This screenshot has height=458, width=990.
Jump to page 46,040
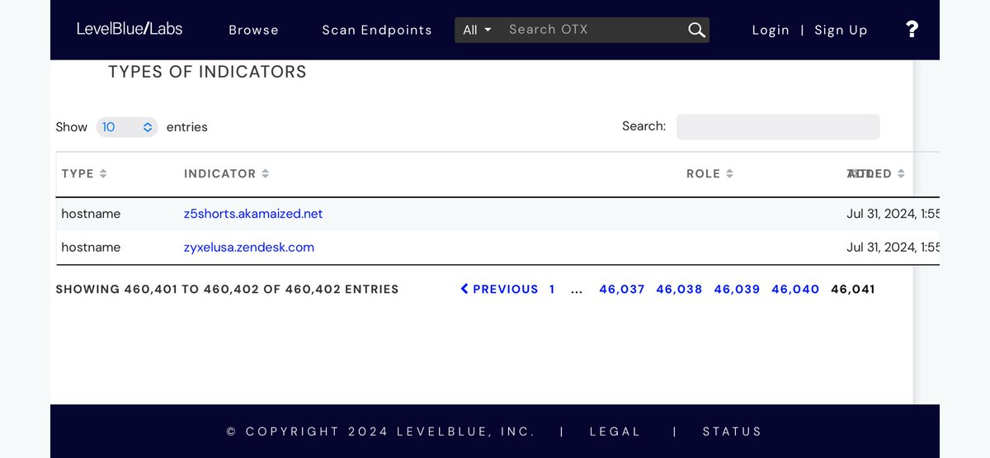(x=795, y=289)
